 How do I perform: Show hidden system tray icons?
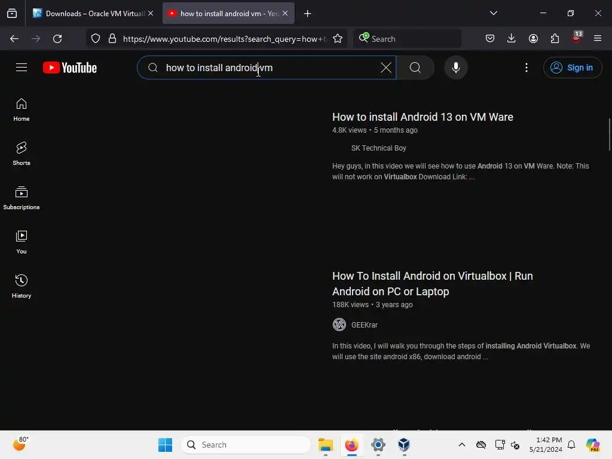462,445
